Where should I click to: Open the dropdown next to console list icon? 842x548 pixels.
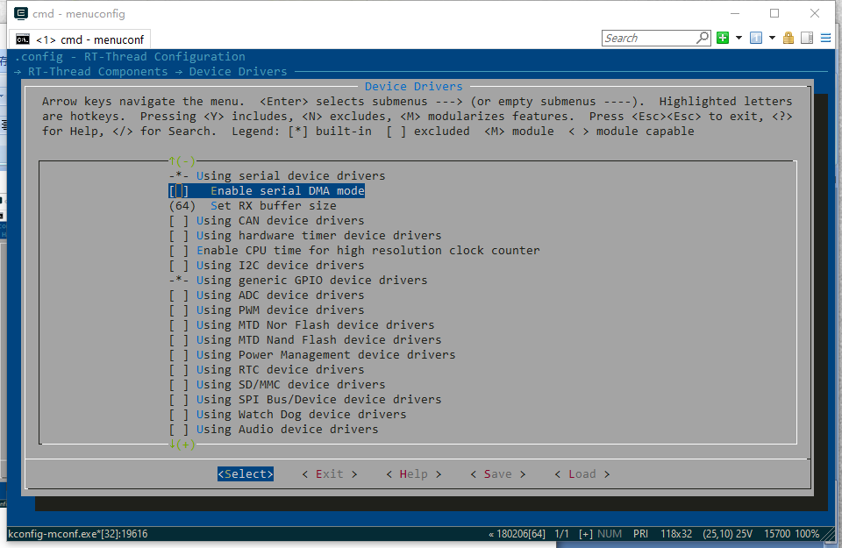(772, 38)
